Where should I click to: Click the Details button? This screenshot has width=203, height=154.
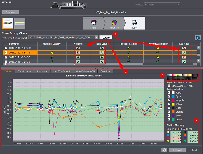pyautogui.click(x=106, y=38)
